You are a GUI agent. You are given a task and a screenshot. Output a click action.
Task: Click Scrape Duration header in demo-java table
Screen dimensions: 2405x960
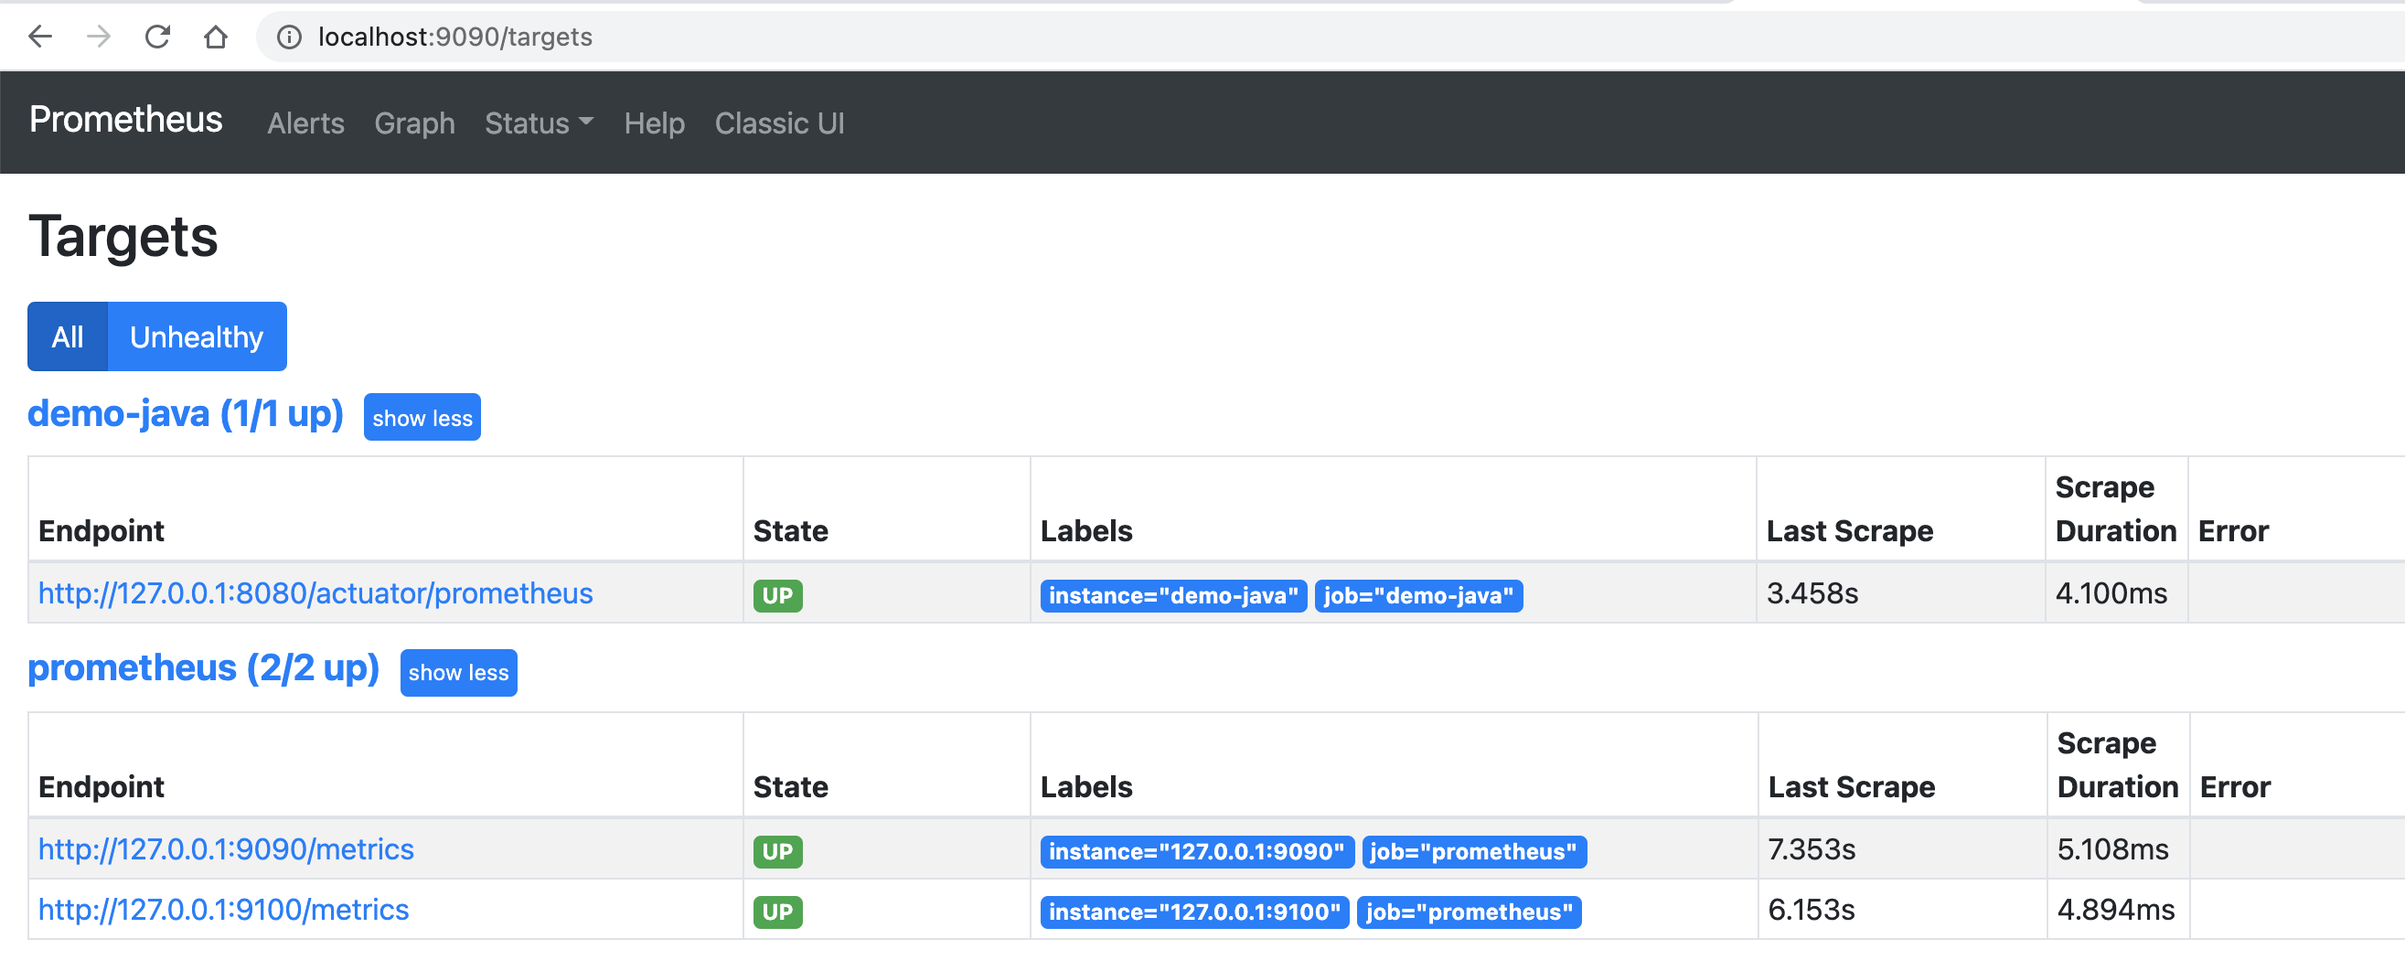pos(2116,509)
